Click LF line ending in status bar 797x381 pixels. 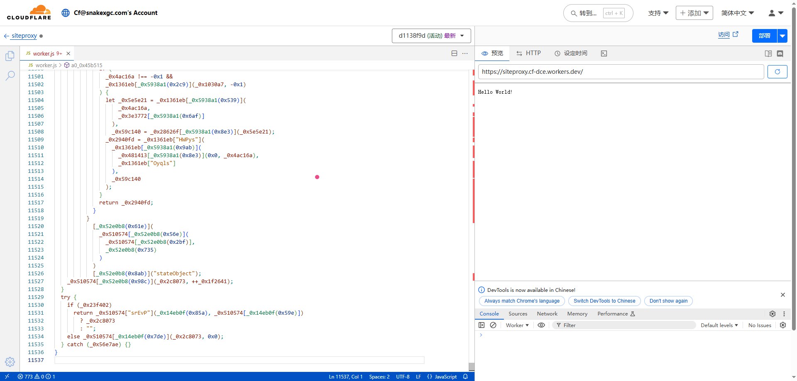tap(418, 376)
